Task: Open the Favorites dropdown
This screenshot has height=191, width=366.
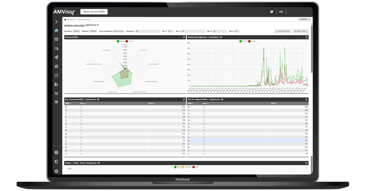Action: pos(305,19)
